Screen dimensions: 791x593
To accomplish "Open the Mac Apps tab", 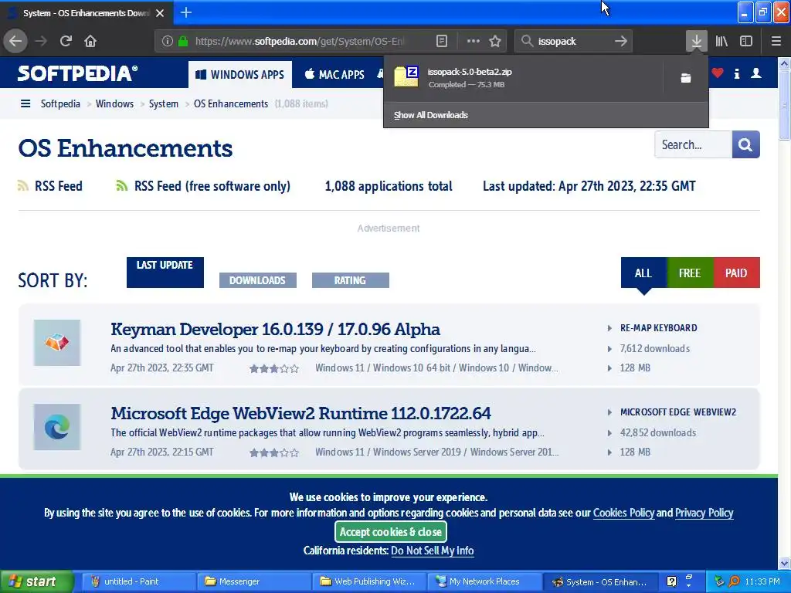I will pyautogui.click(x=335, y=75).
